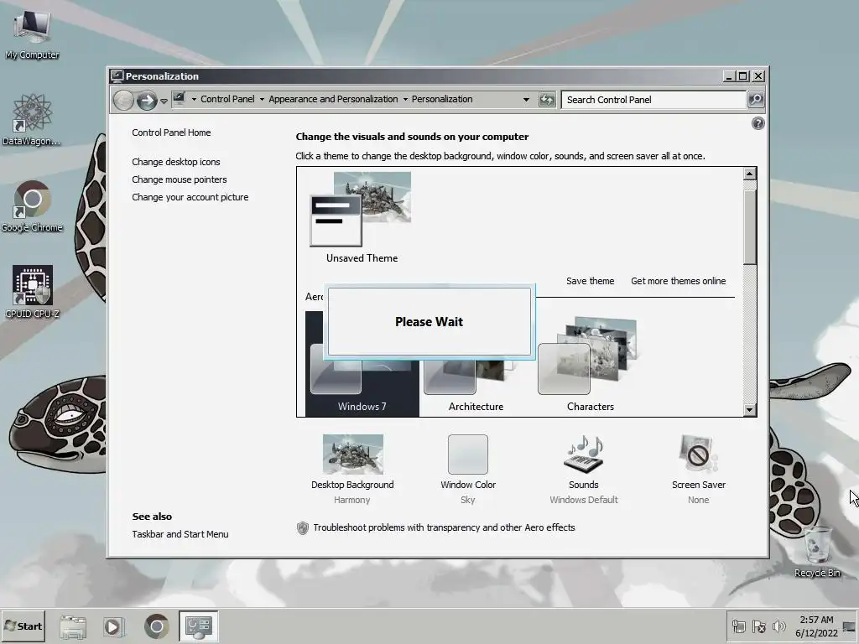Image resolution: width=859 pixels, height=644 pixels.
Task: Open the address bar history dropdown
Action: 527,100
